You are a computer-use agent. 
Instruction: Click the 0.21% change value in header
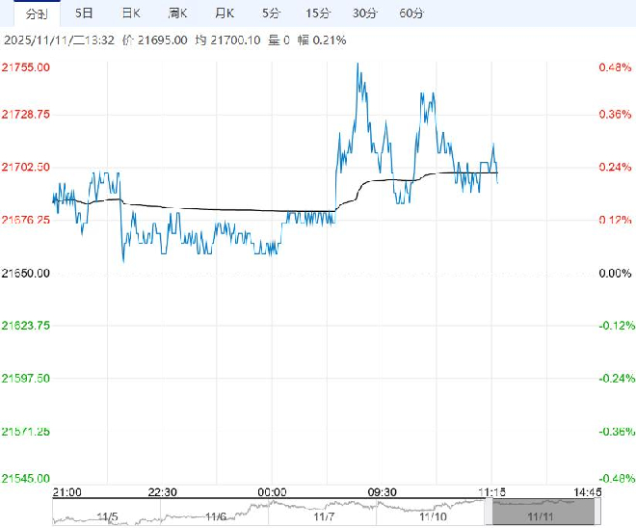pyautogui.click(x=329, y=40)
